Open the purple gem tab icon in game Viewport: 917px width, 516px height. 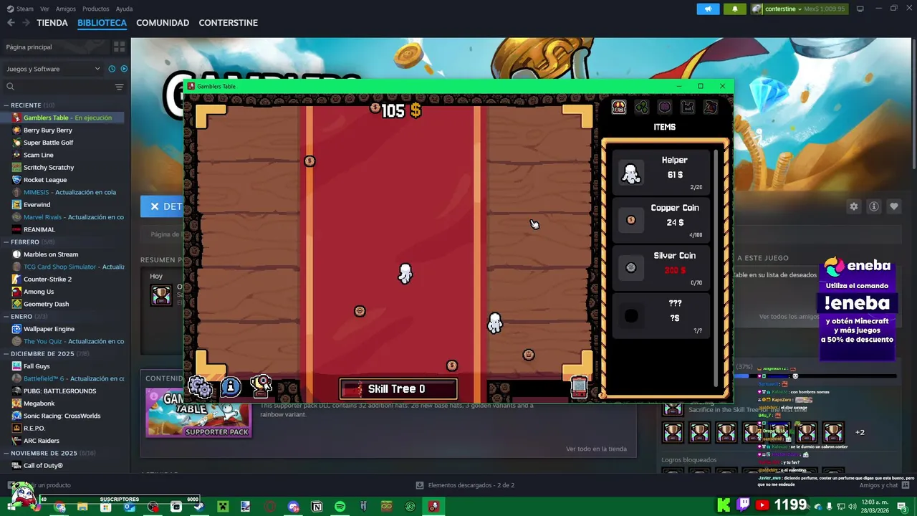click(x=665, y=107)
